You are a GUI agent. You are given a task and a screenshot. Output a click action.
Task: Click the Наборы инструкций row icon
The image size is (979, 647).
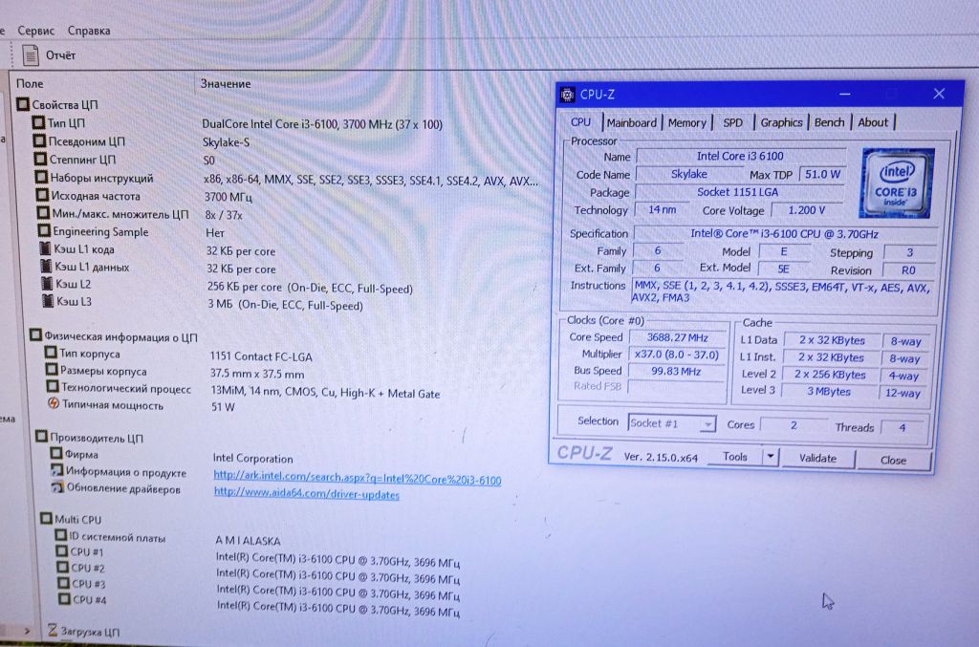(42, 177)
